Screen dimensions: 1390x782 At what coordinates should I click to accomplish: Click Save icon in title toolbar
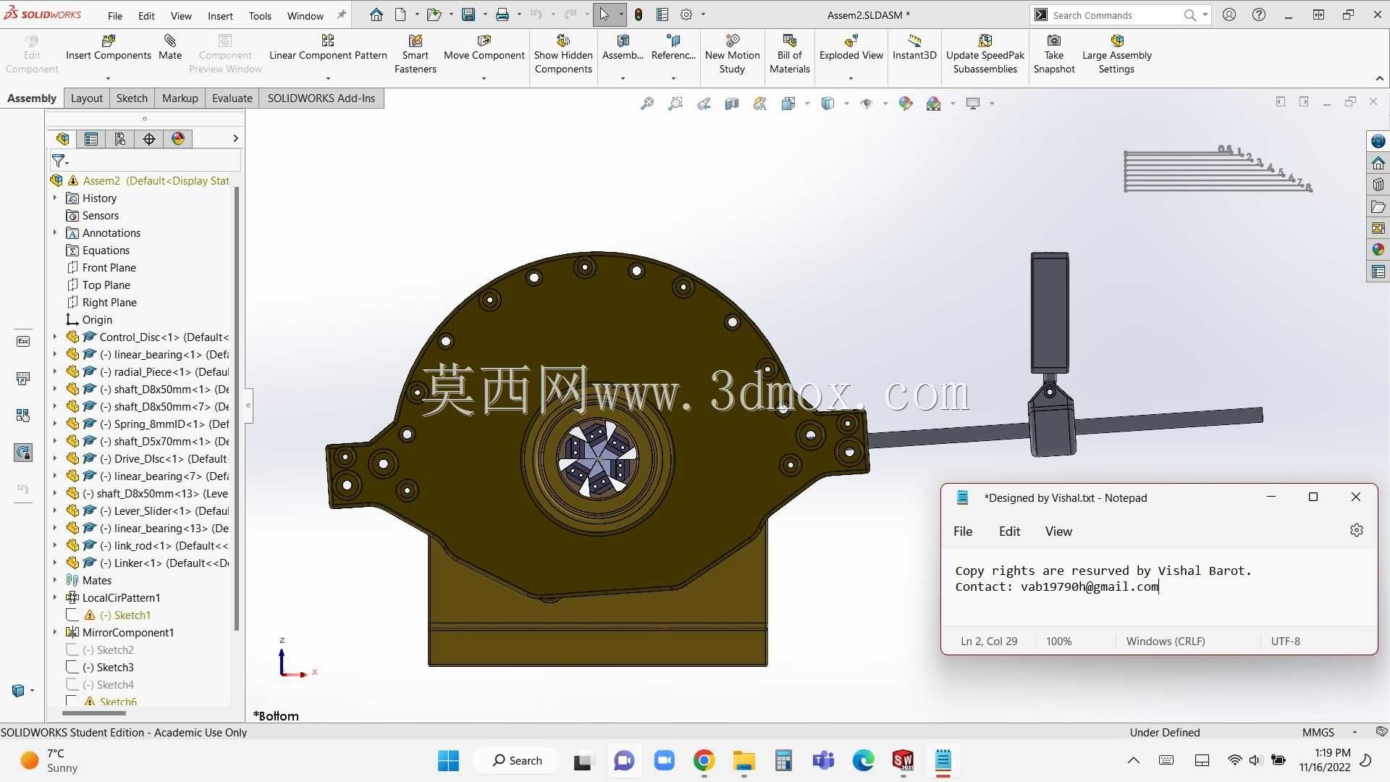coord(468,14)
